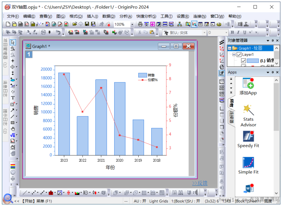Pin the Apps panel
The height and width of the screenshot is (206, 282).
[273, 72]
